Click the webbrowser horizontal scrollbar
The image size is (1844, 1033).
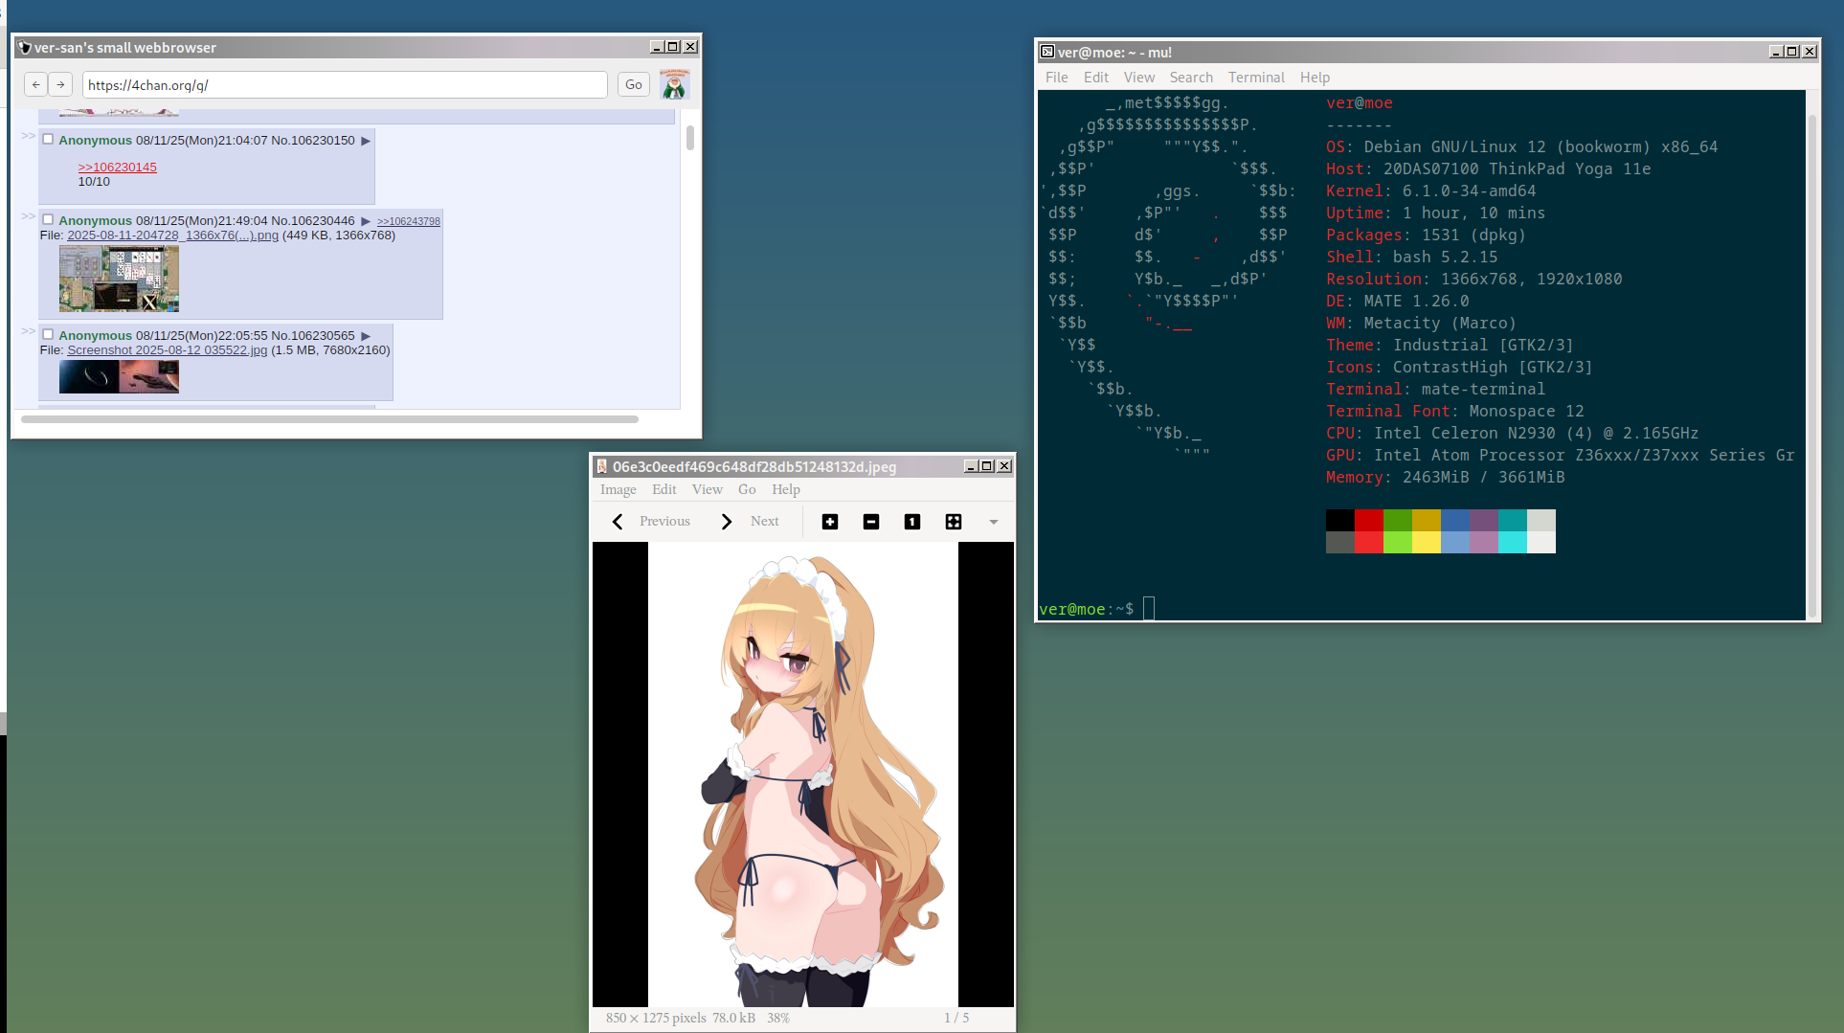(x=329, y=419)
